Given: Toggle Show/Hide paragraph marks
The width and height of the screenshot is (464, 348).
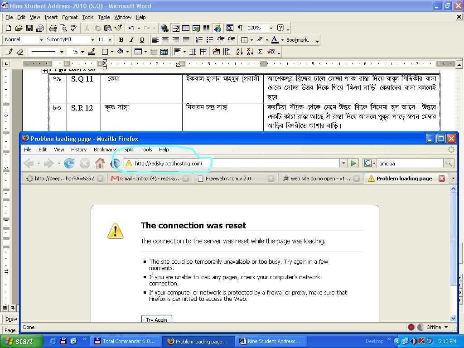Looking at the screenshot, I should coord(240,28).
